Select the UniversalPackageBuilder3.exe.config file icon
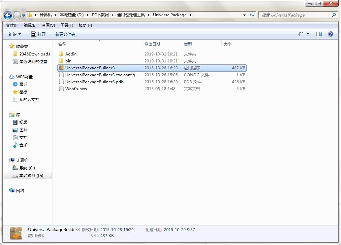This screenshot has height=245, width=341. [61, 75]
